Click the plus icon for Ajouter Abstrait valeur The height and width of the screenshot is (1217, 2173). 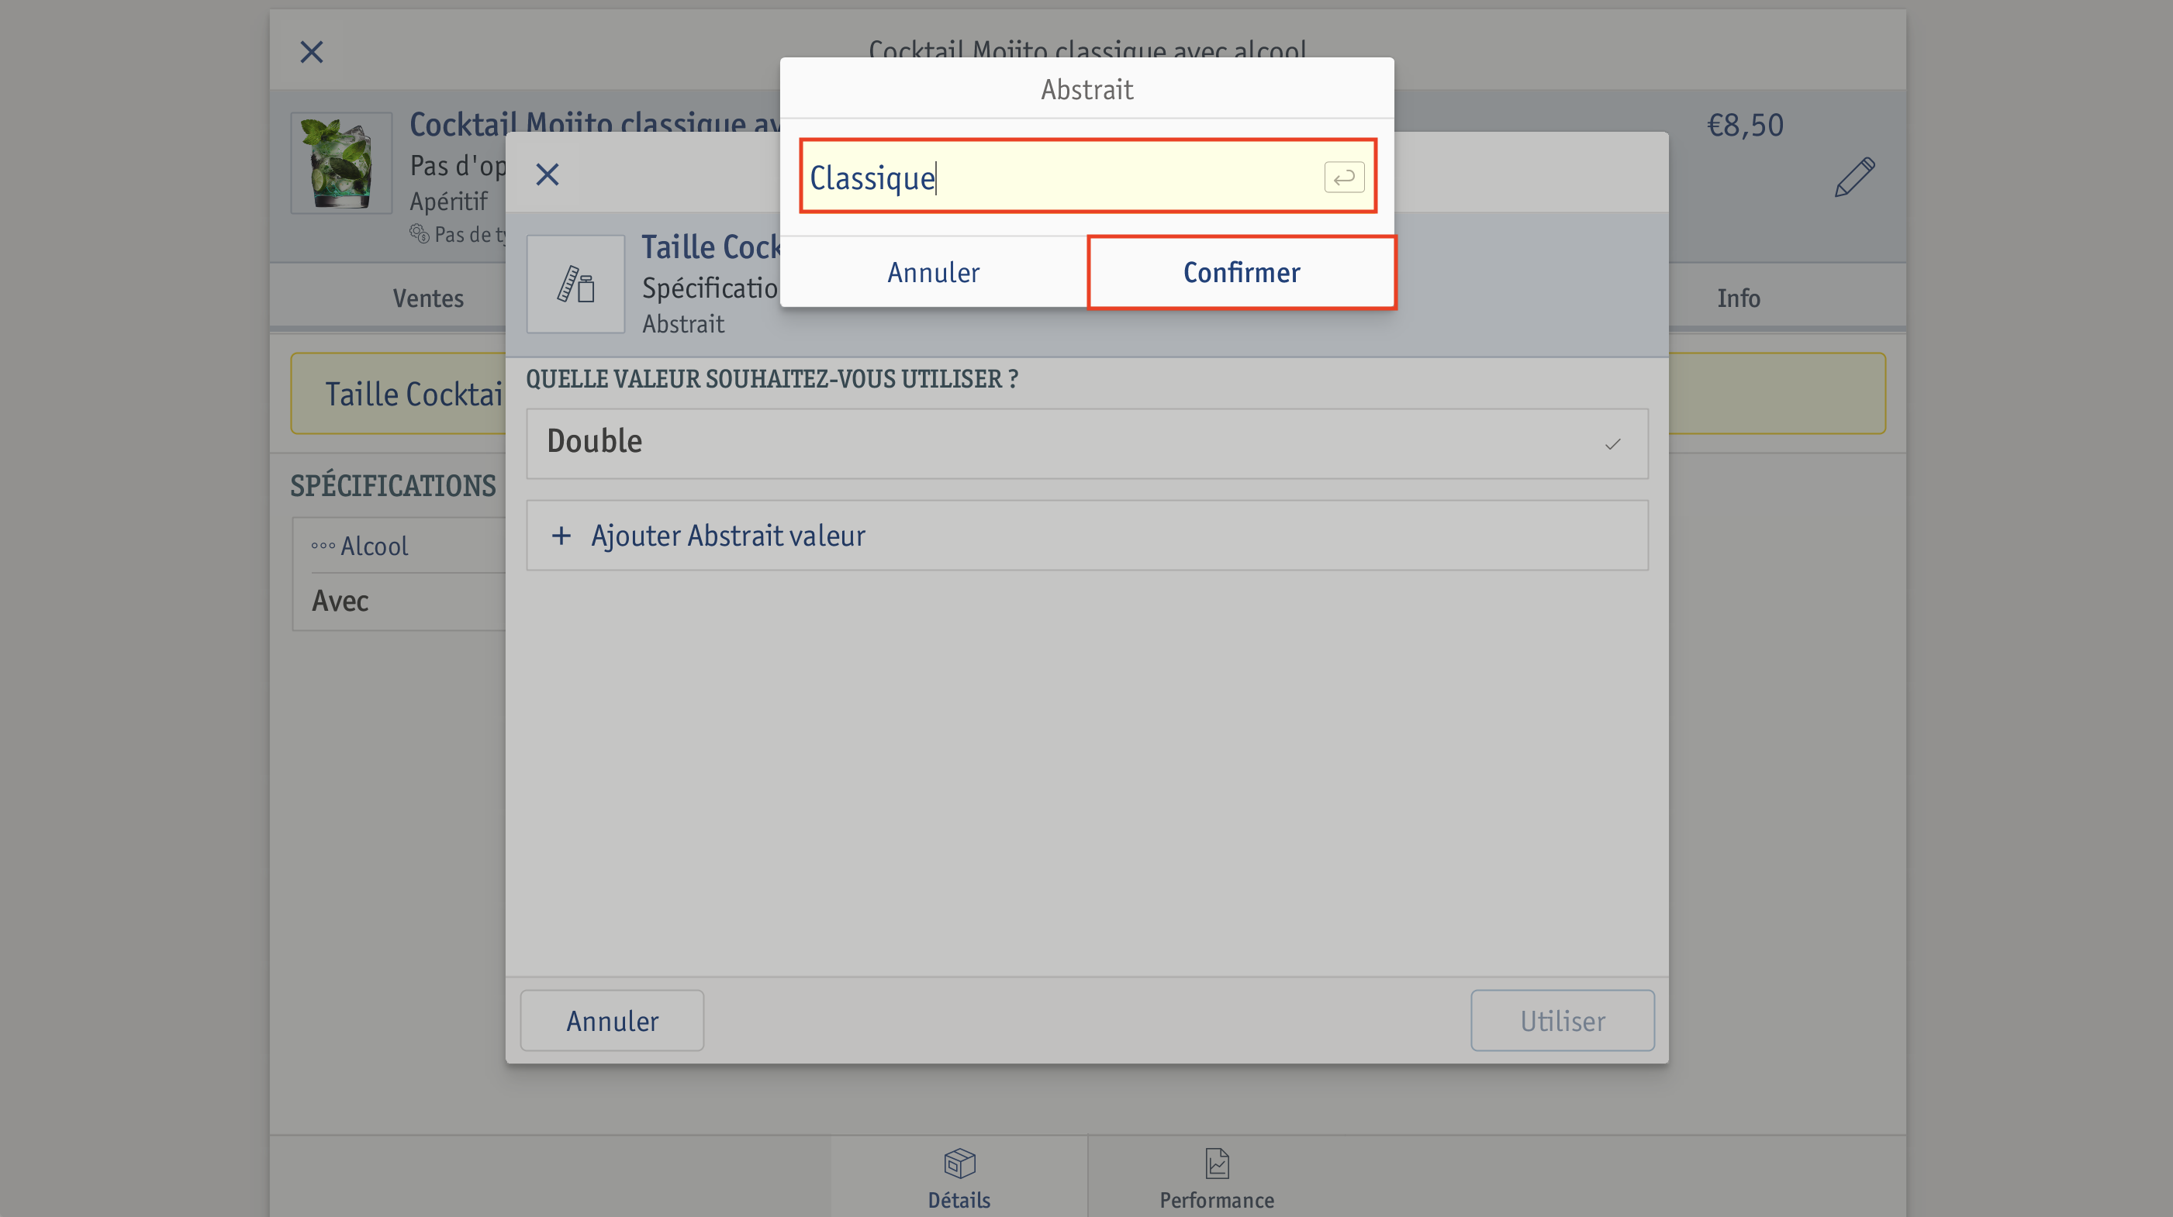point(561,536)
